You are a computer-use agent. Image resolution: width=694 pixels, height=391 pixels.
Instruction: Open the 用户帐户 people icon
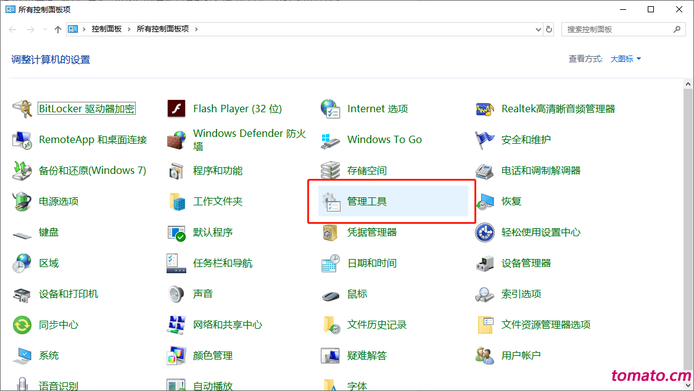pos(485,356)
